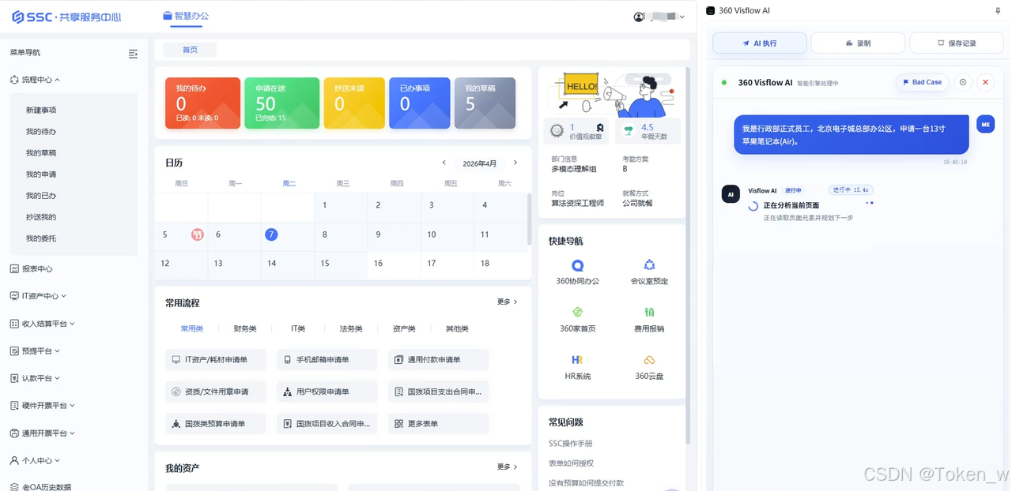Screen dimensions: 1012x491
Task: Switch to the 首页 tab
Action: pyautogui.click(x=190, y=50)
